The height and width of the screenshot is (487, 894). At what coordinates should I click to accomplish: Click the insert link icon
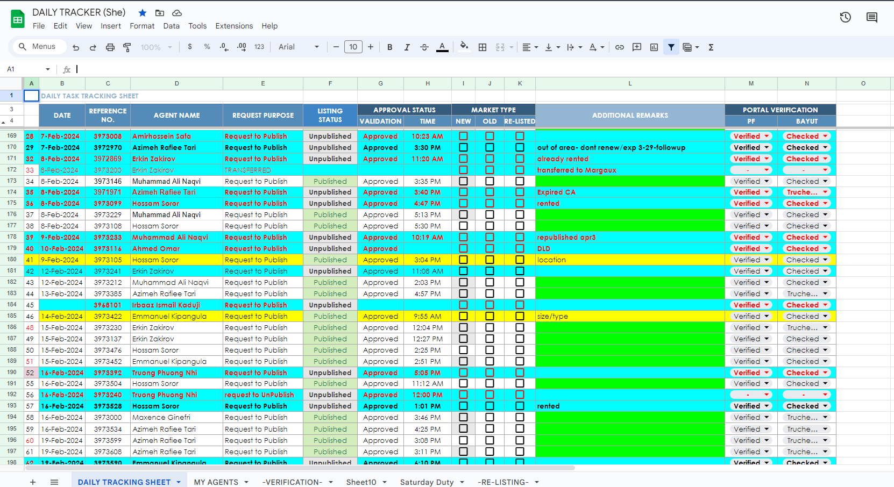pyautogui.click(x=620, y=47)
